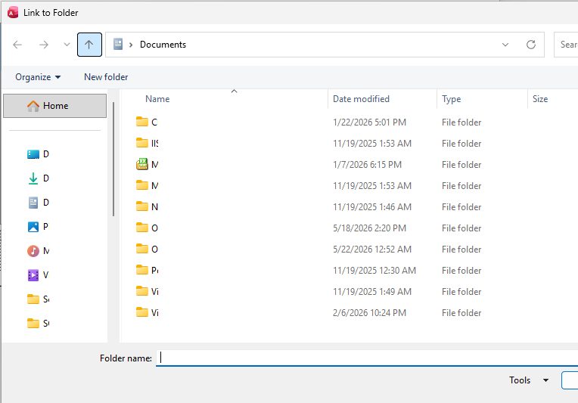Open Downloads in the navigation pane
The height and width of the screenshot is (403, 578).
(x=39, y=178)
